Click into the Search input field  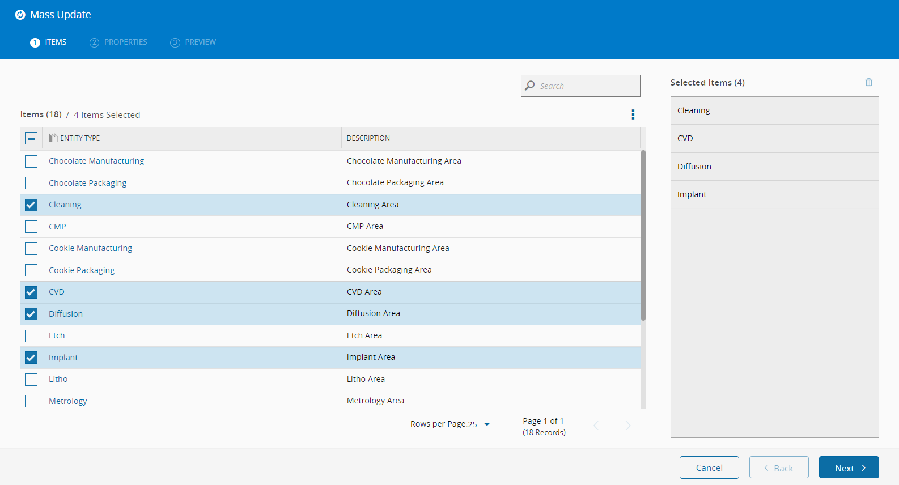pyautogui.click(x=587, y=86)
